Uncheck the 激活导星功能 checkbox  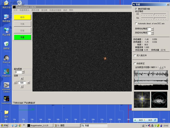(x=136, y=9)
